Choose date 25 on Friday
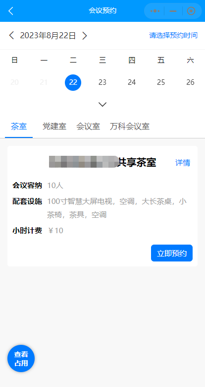The width and height of the screenshot is (205, 387). point(161,82)
